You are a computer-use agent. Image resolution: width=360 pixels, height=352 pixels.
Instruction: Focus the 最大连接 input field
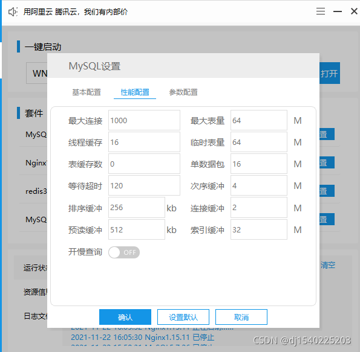click(x=144, y=120)
